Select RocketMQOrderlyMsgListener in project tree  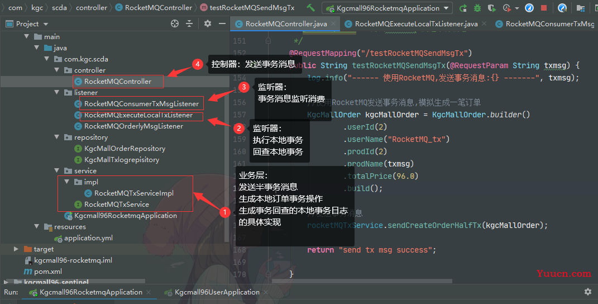click(133, 126)
